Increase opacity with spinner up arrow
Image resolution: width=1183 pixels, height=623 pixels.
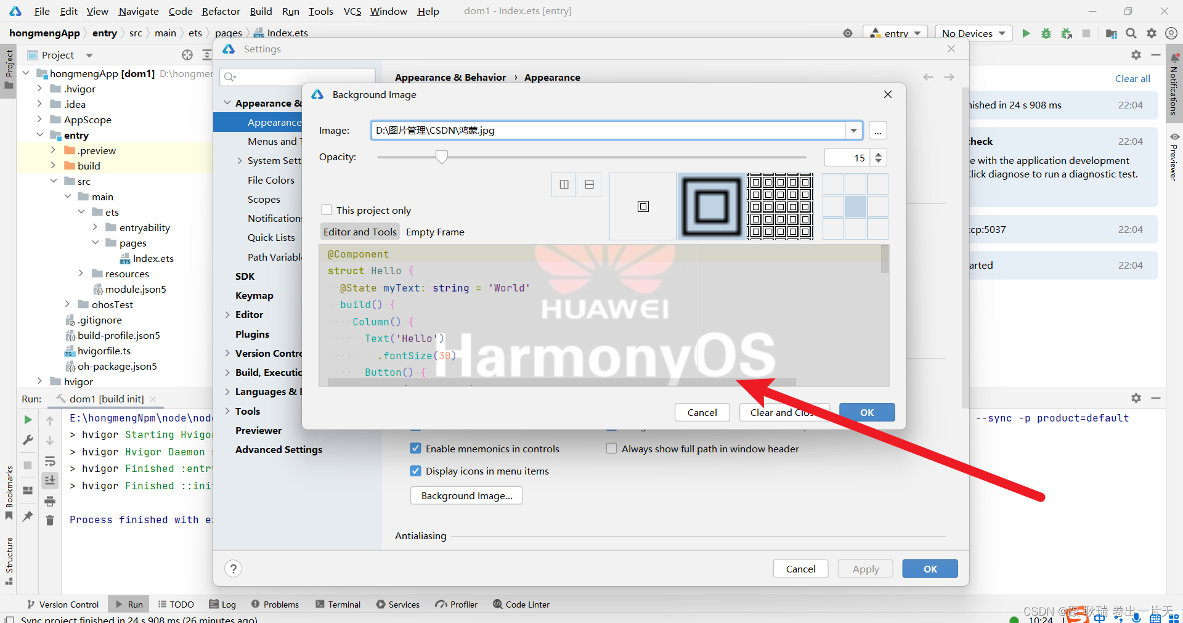(879, 153)
